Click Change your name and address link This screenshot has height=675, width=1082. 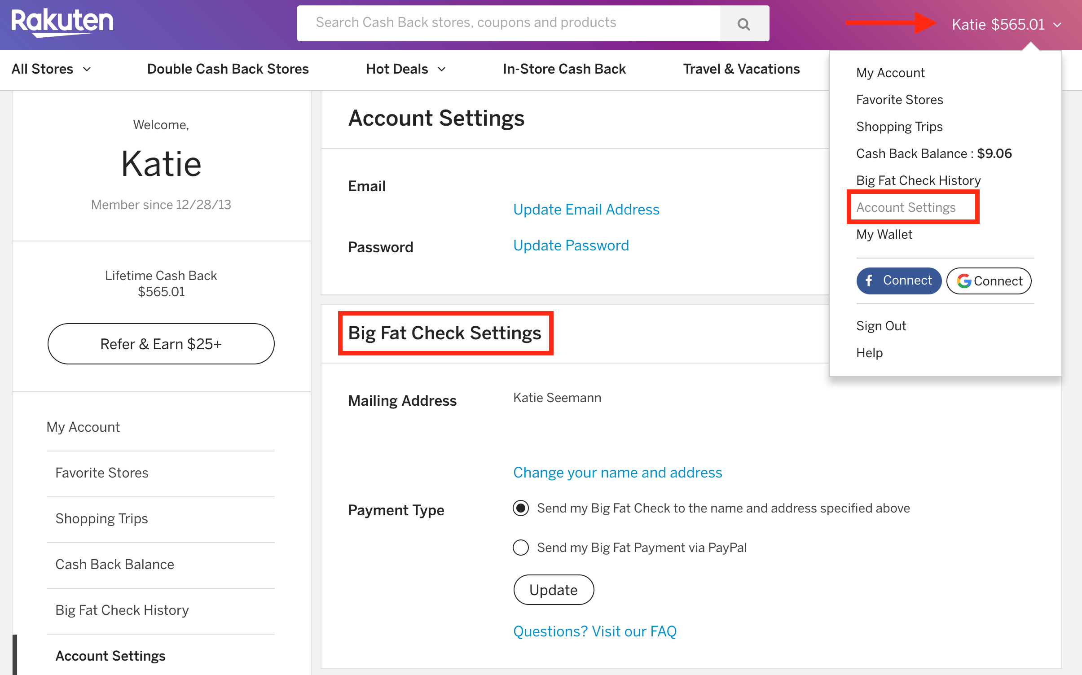(618, 472)
